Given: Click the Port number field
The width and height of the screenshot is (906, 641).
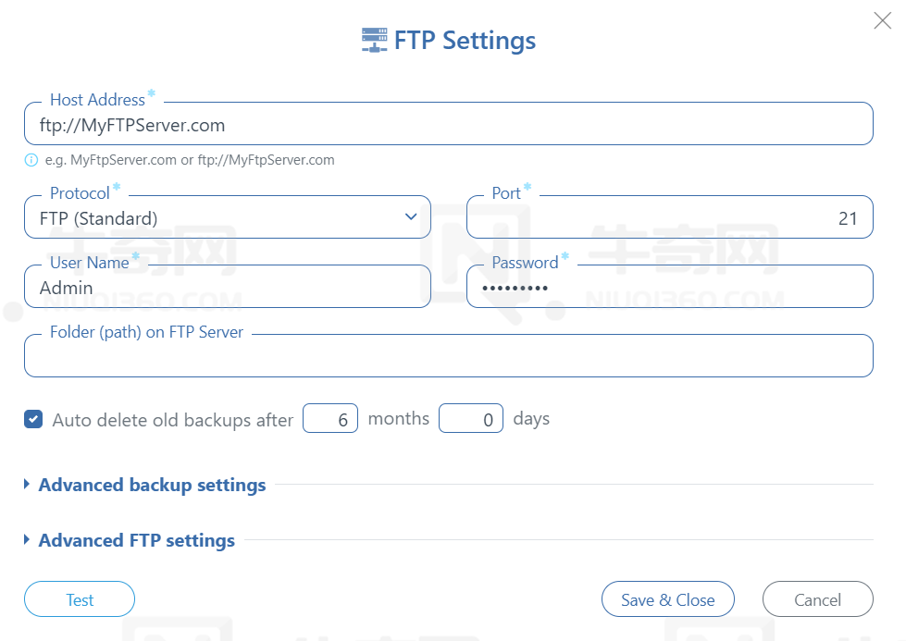Looking at the screenshot, I should click(670, 217).
